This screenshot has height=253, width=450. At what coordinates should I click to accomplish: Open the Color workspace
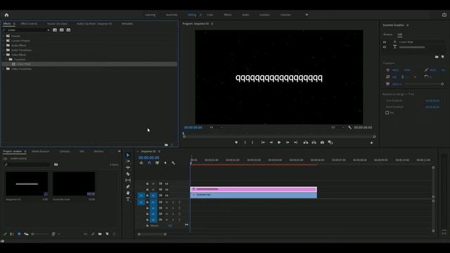[x=210, y=15]
